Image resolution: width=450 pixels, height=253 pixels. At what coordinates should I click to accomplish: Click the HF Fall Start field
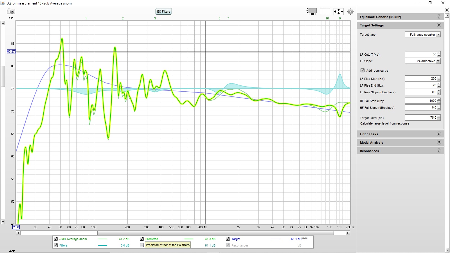point(421,101)
